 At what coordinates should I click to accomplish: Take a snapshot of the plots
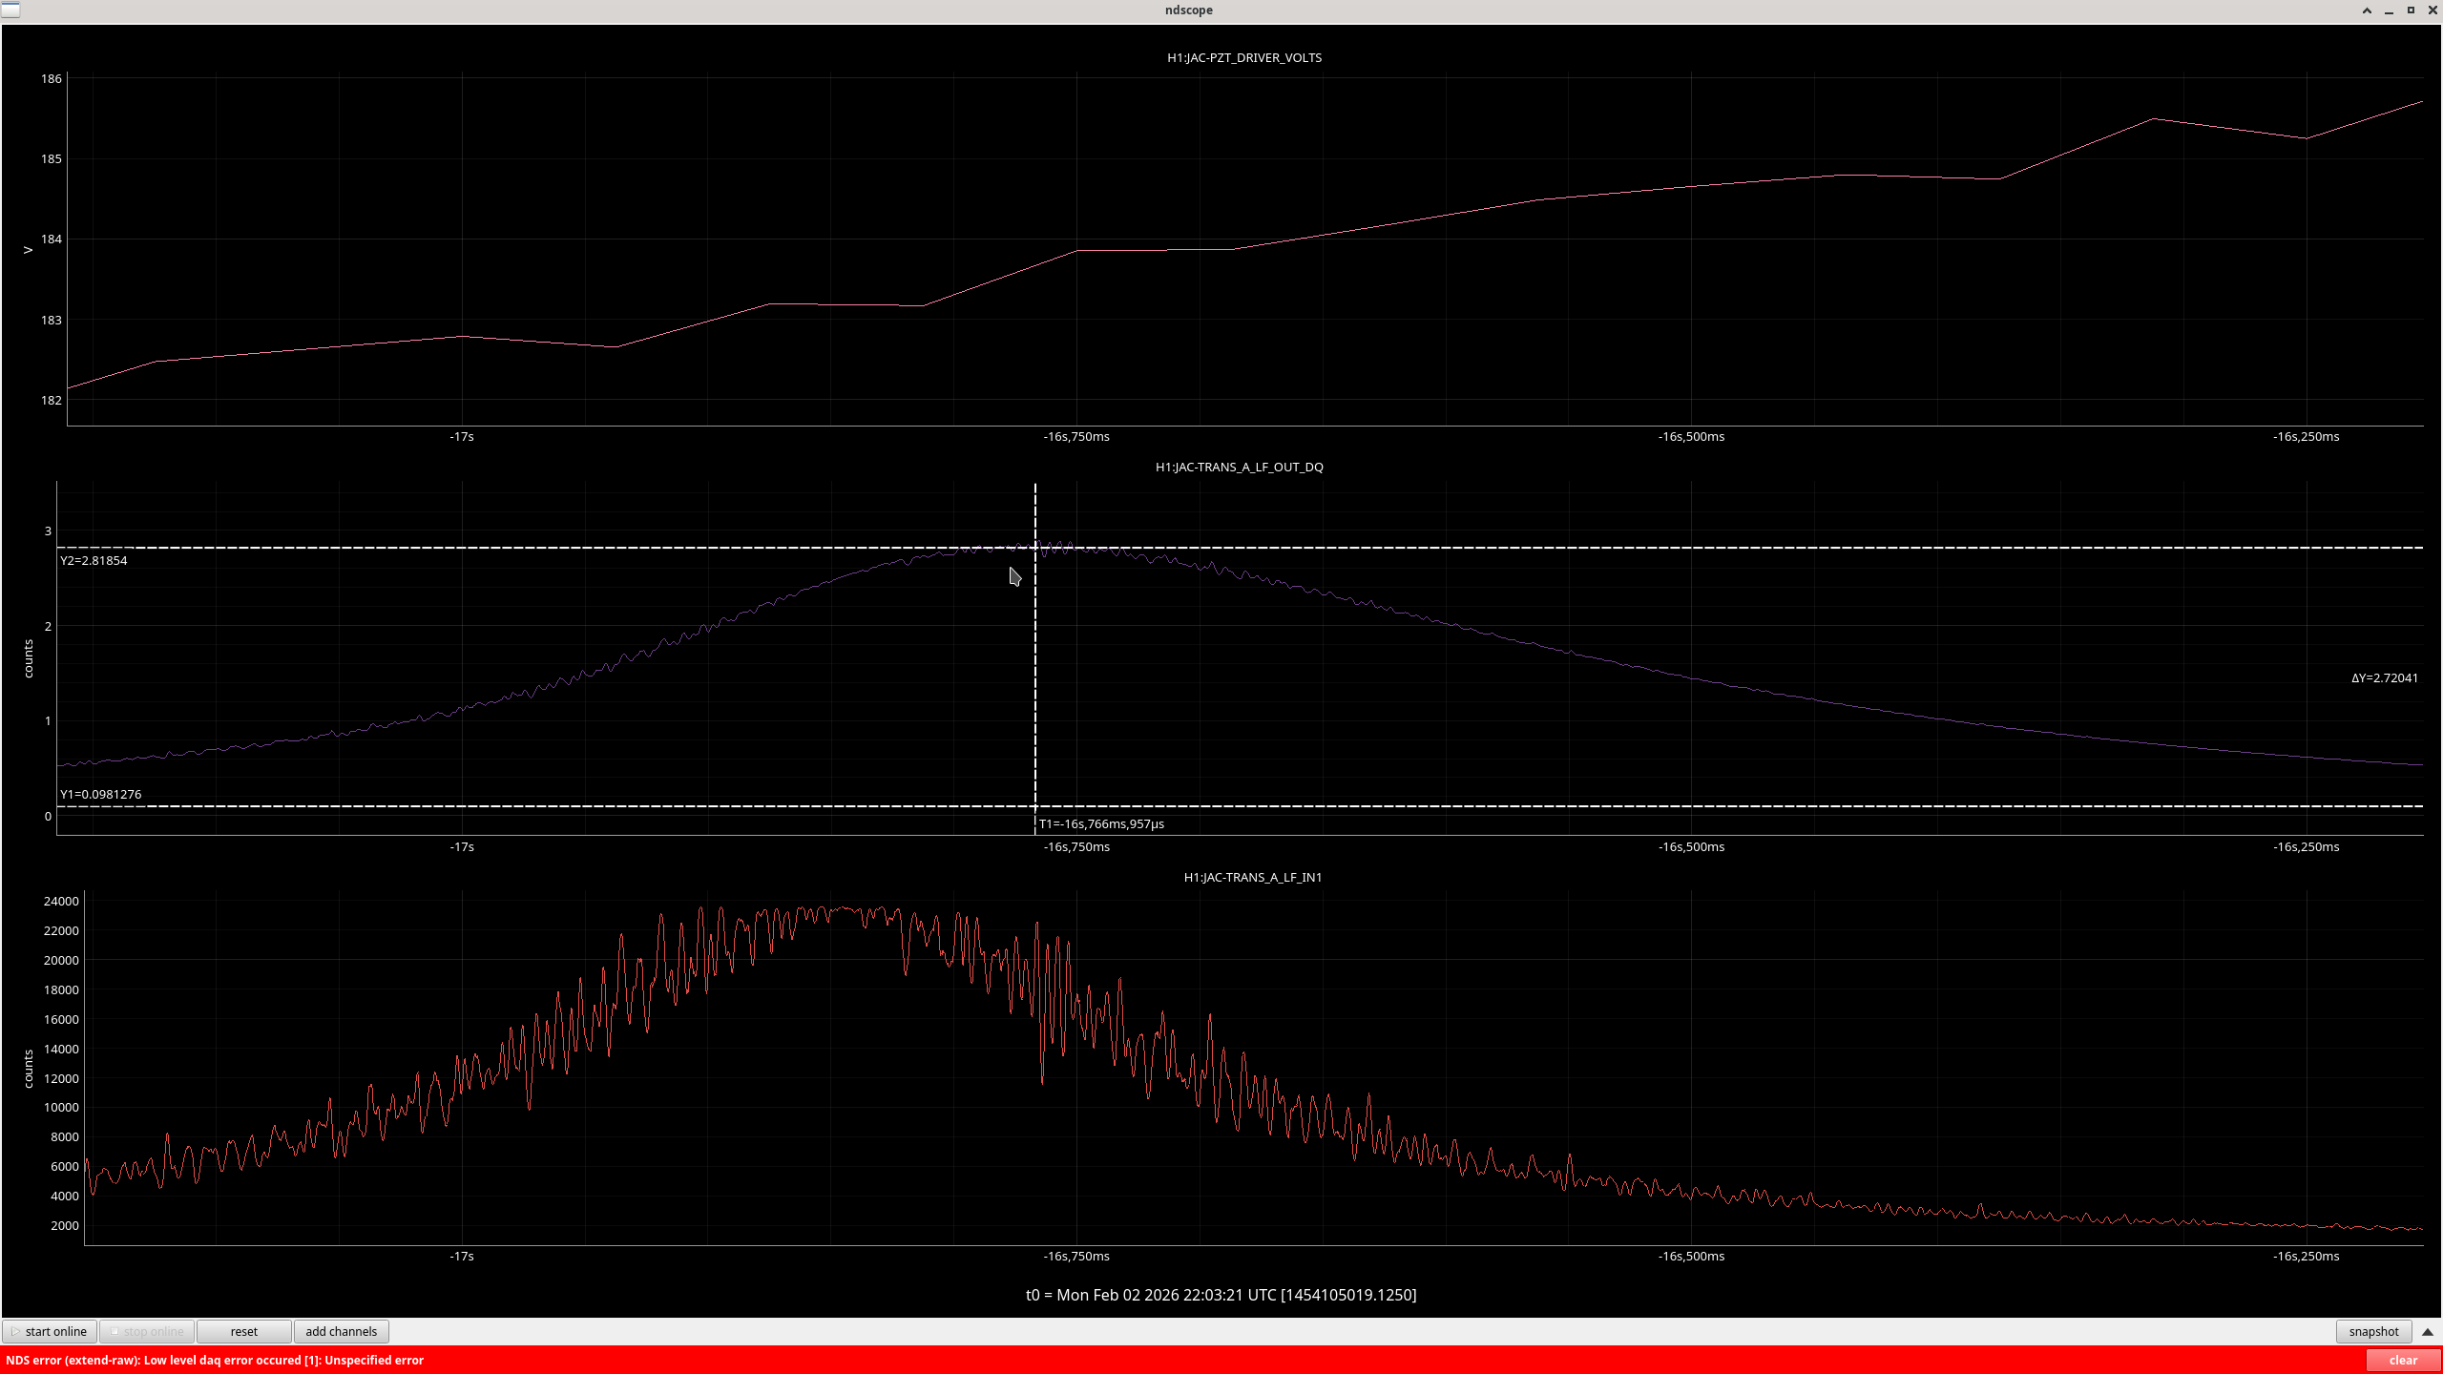pyautogui.click(x=2372, y=1331)
